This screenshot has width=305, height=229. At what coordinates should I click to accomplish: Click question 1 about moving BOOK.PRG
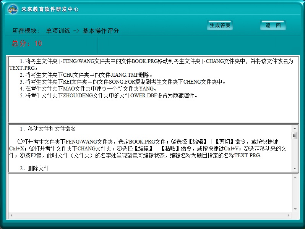tap(151, 65)
